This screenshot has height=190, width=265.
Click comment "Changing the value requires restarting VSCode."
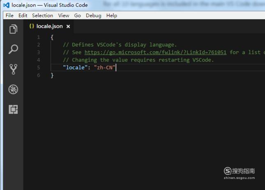click(x=138, y=60)
